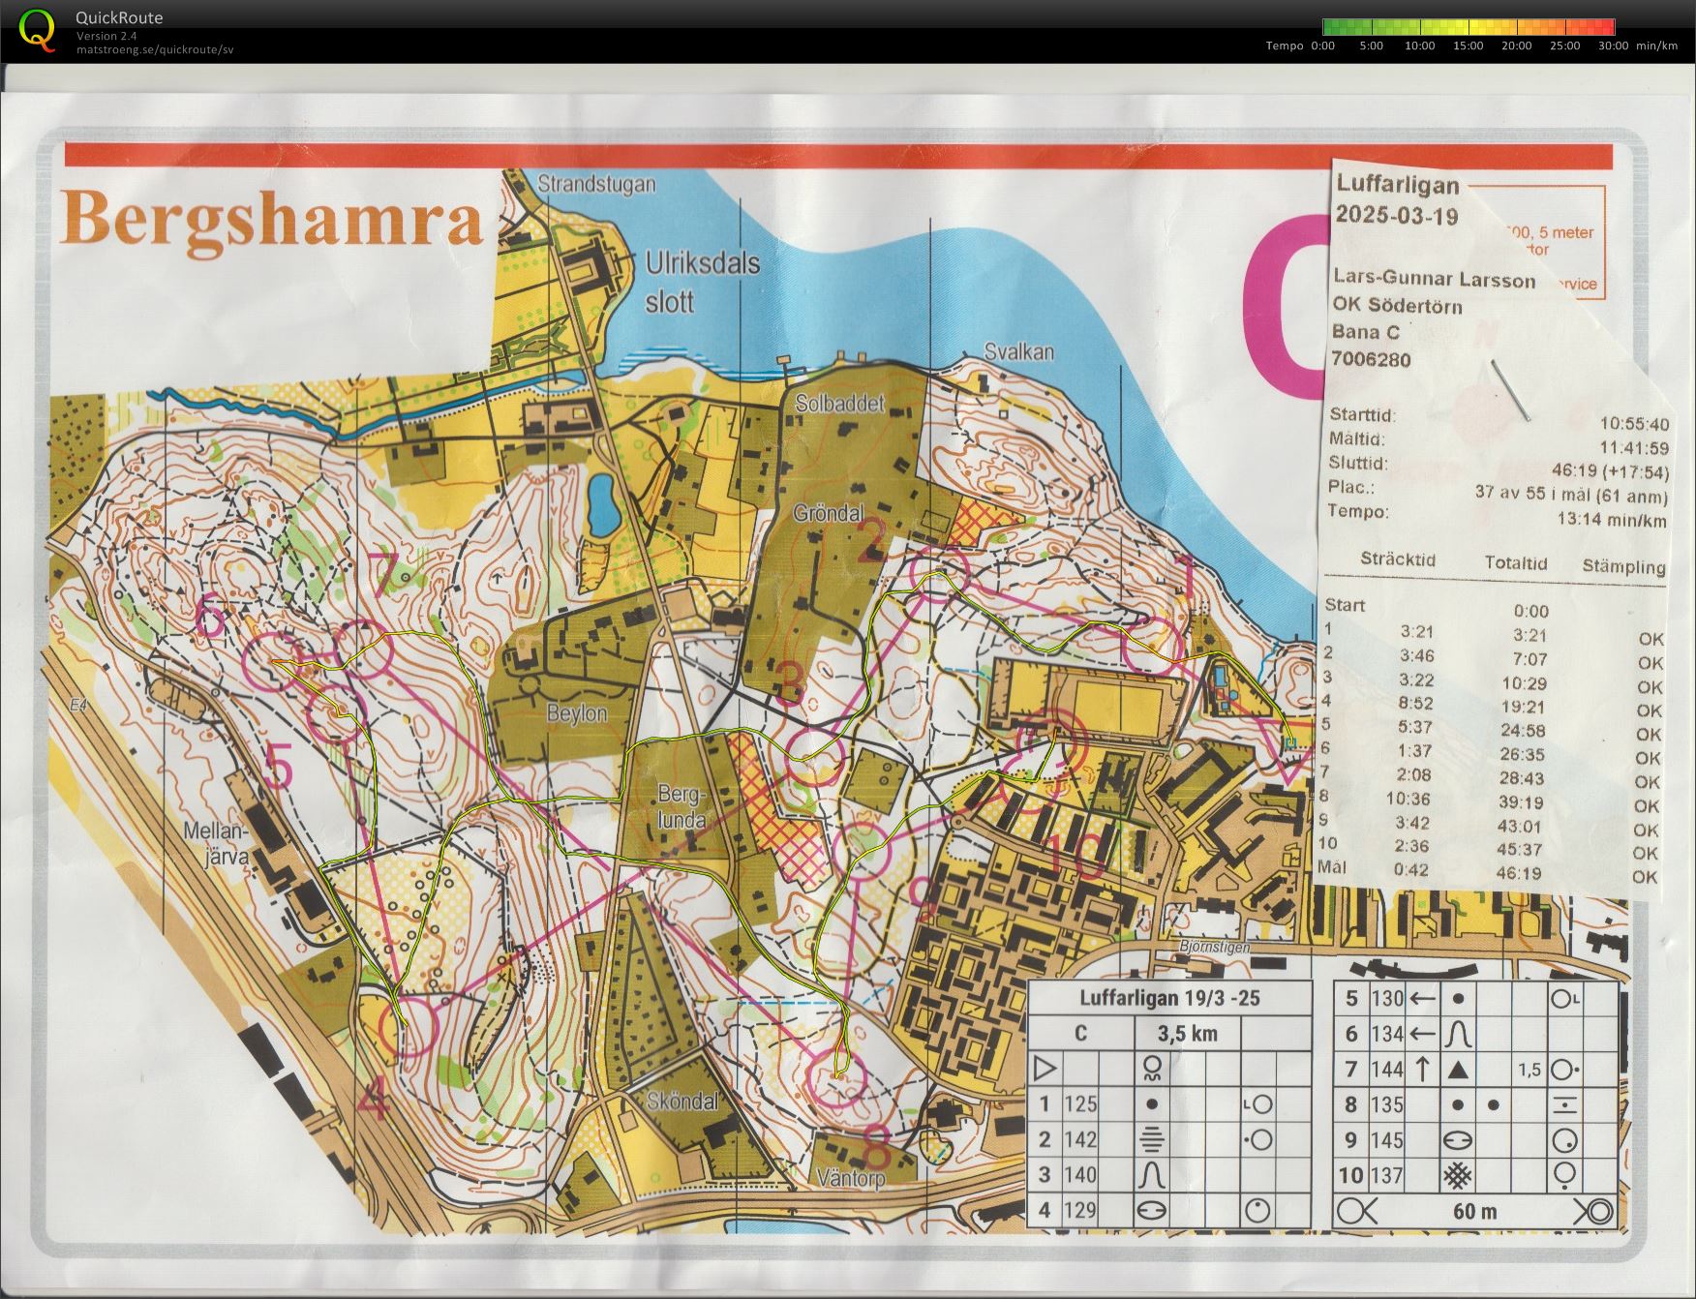Click the "Gröndal" map label
Viewport: 1696px width, 1299px height.
(x=828, y=513)
